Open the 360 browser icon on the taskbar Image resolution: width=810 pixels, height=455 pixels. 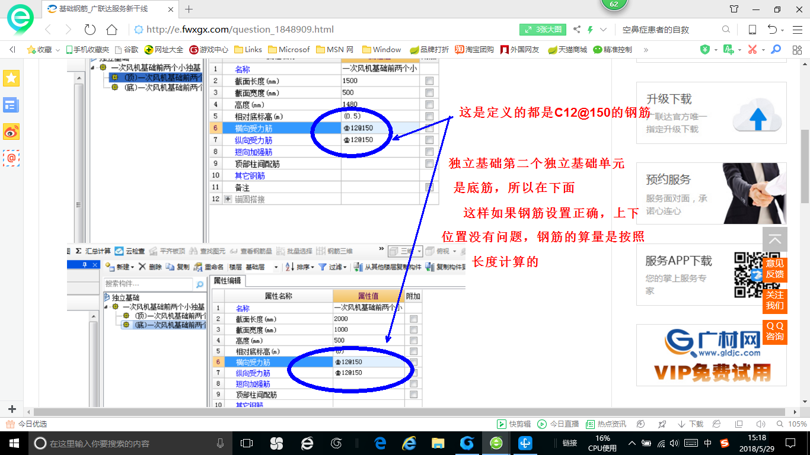(496, 443)
